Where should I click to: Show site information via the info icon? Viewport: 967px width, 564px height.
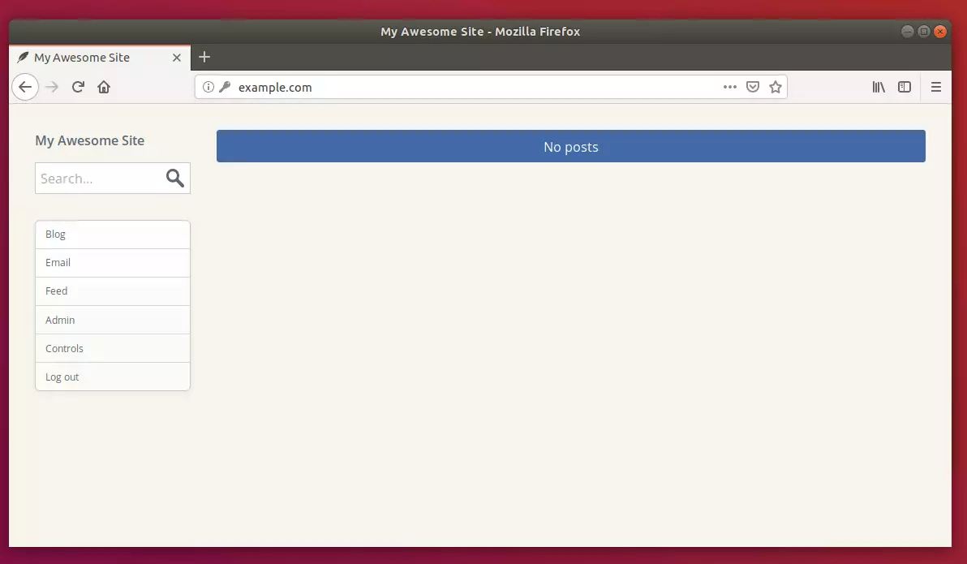point(208,87)
